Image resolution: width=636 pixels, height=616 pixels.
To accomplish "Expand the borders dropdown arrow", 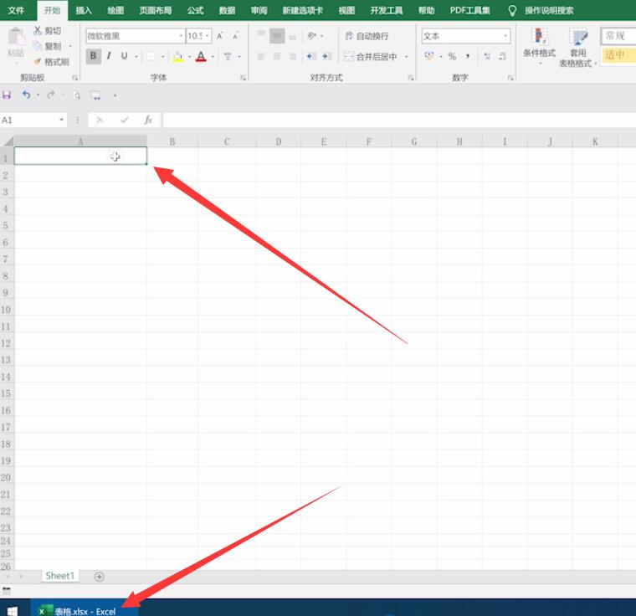I will pos(162,56).
